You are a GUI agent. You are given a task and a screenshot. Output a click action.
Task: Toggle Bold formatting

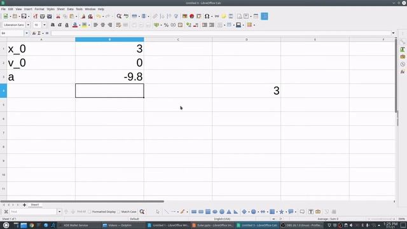pos(52,25)
